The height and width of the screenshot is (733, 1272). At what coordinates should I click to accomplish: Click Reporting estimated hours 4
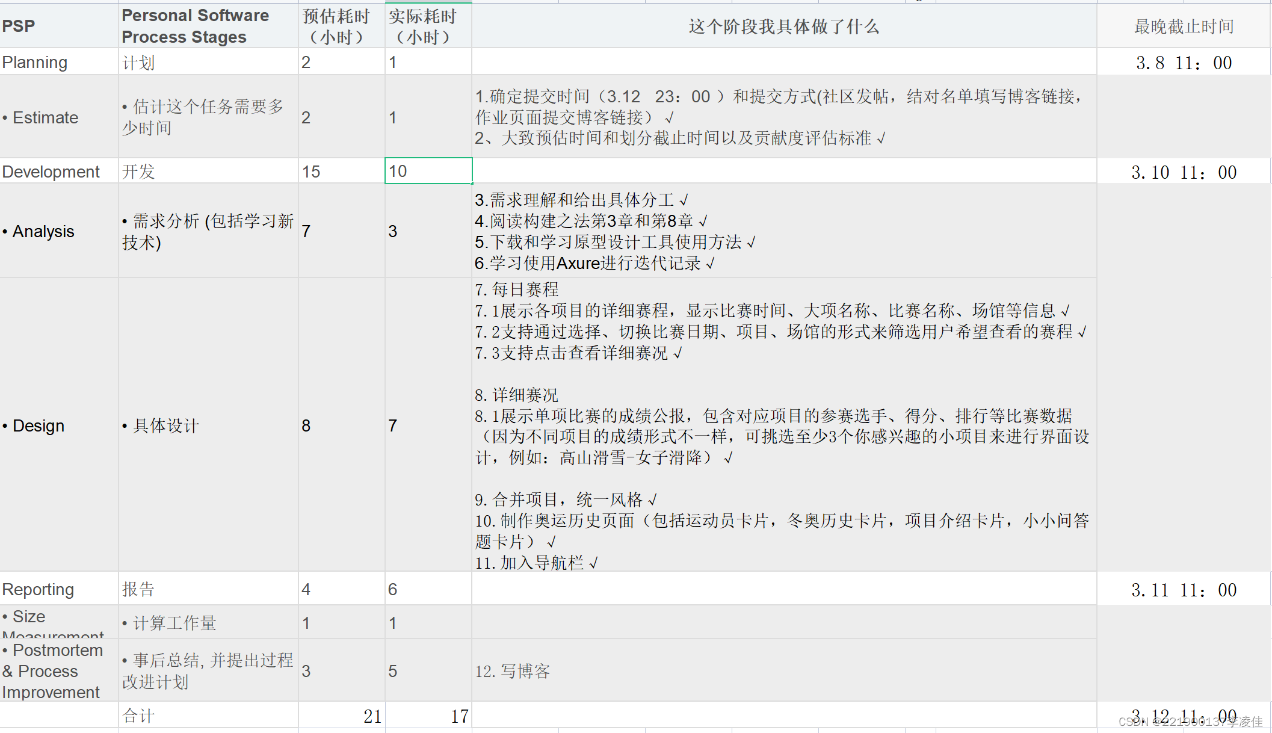tap(341, 589)
